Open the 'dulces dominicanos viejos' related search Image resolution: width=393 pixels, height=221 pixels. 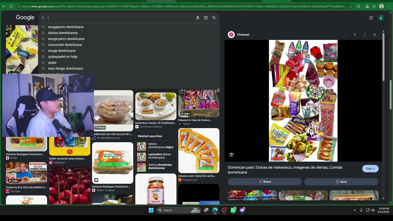click(156, 145)
